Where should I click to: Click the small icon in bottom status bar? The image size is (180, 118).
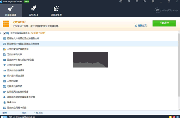coord(10,117)
